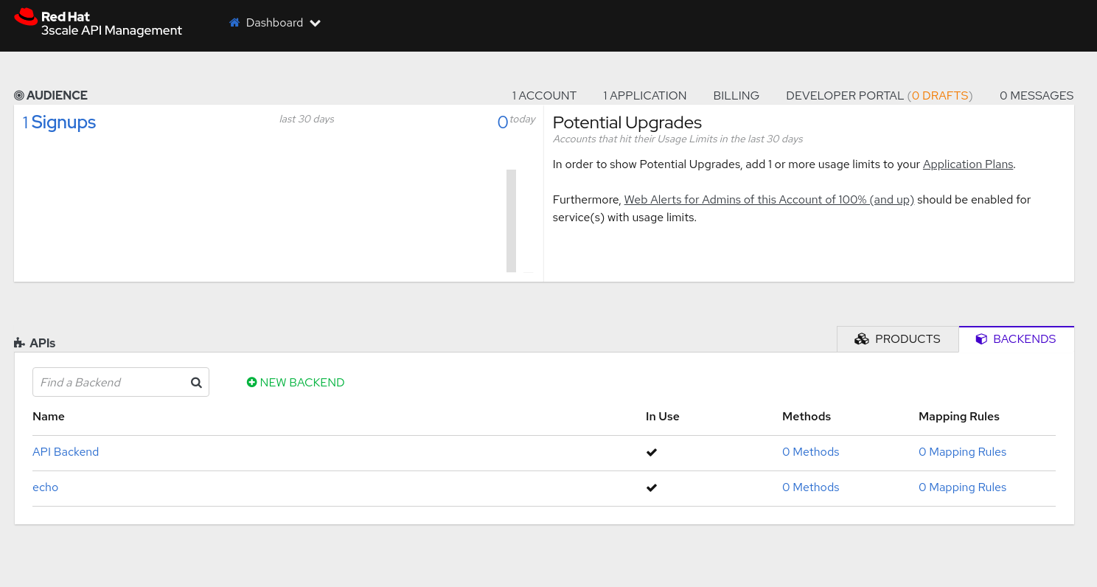This screenshot has height=587, width=1097.
Task: Open 0 Mapping Rules for echo
Action: click(x=962, y=487)
